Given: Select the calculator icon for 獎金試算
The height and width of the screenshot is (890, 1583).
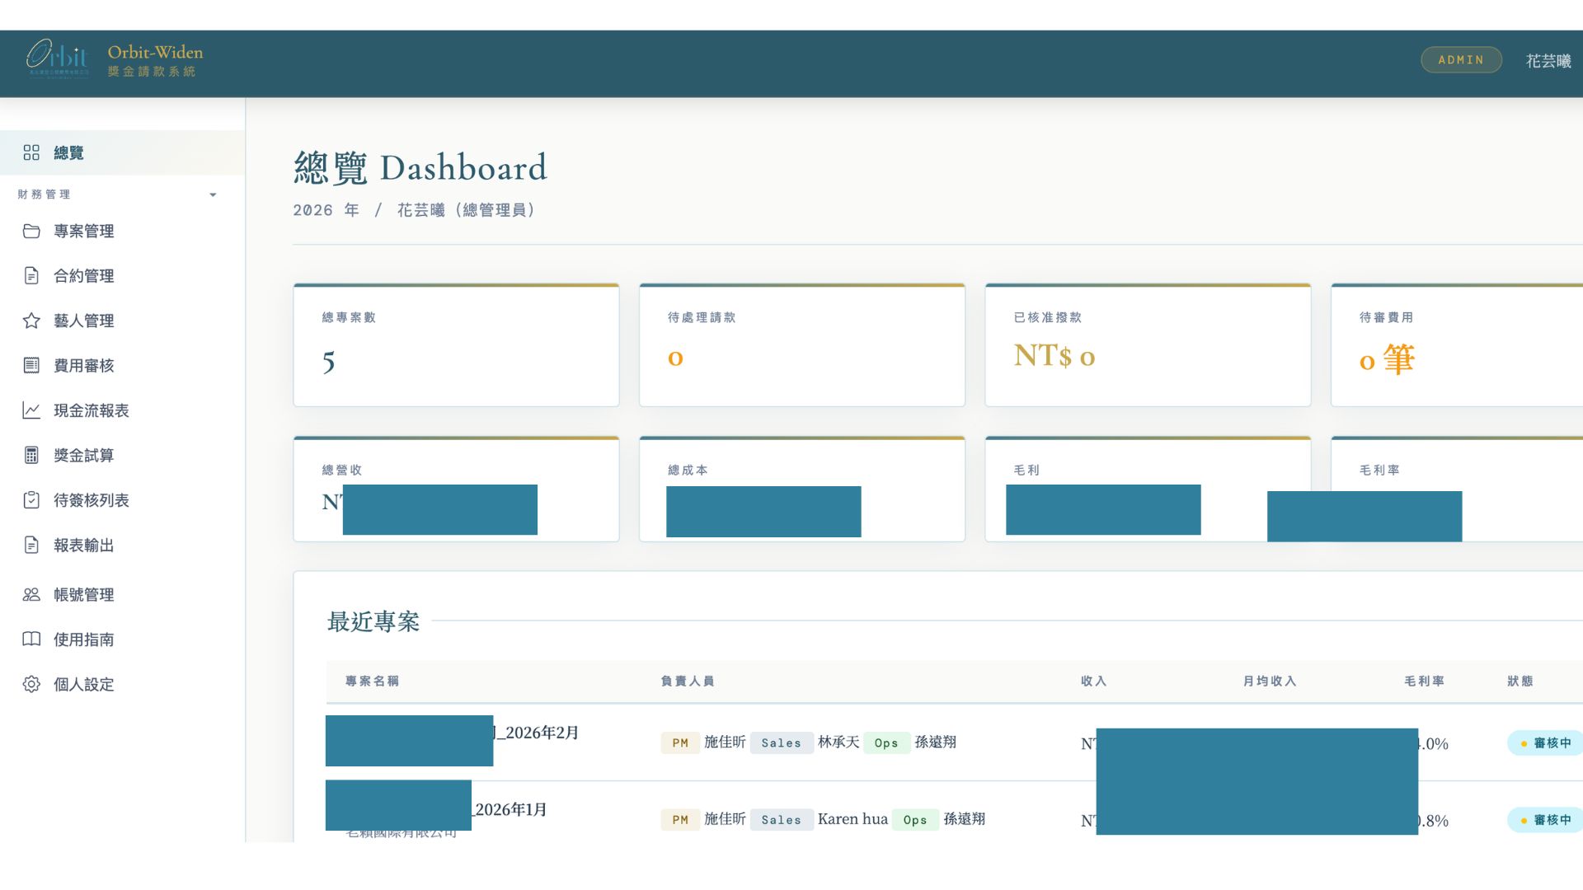Looking at the screenshot, I should [x=31, y=455].
